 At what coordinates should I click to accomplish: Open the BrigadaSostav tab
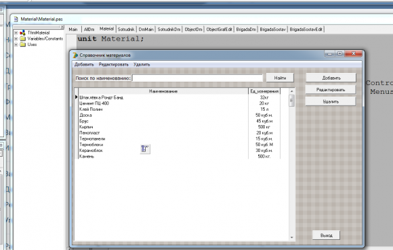pyautogui.click(x=272, y=30)
